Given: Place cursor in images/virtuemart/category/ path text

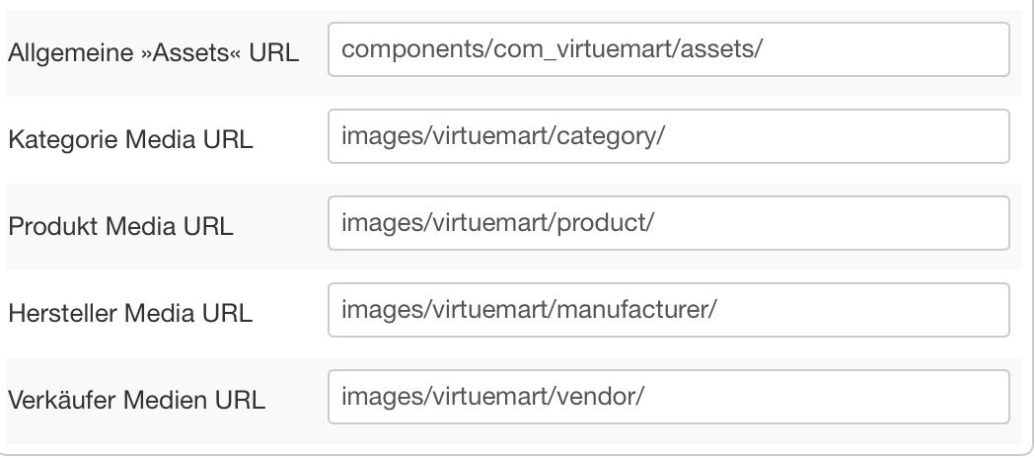Looking at the screenshot, I should pyautogui.click(x=504, y=136).
